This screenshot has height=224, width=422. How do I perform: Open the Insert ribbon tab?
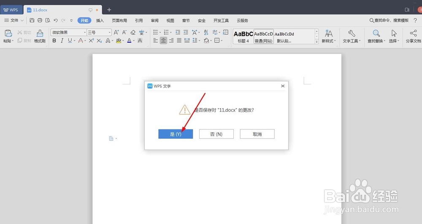point(100,20)
